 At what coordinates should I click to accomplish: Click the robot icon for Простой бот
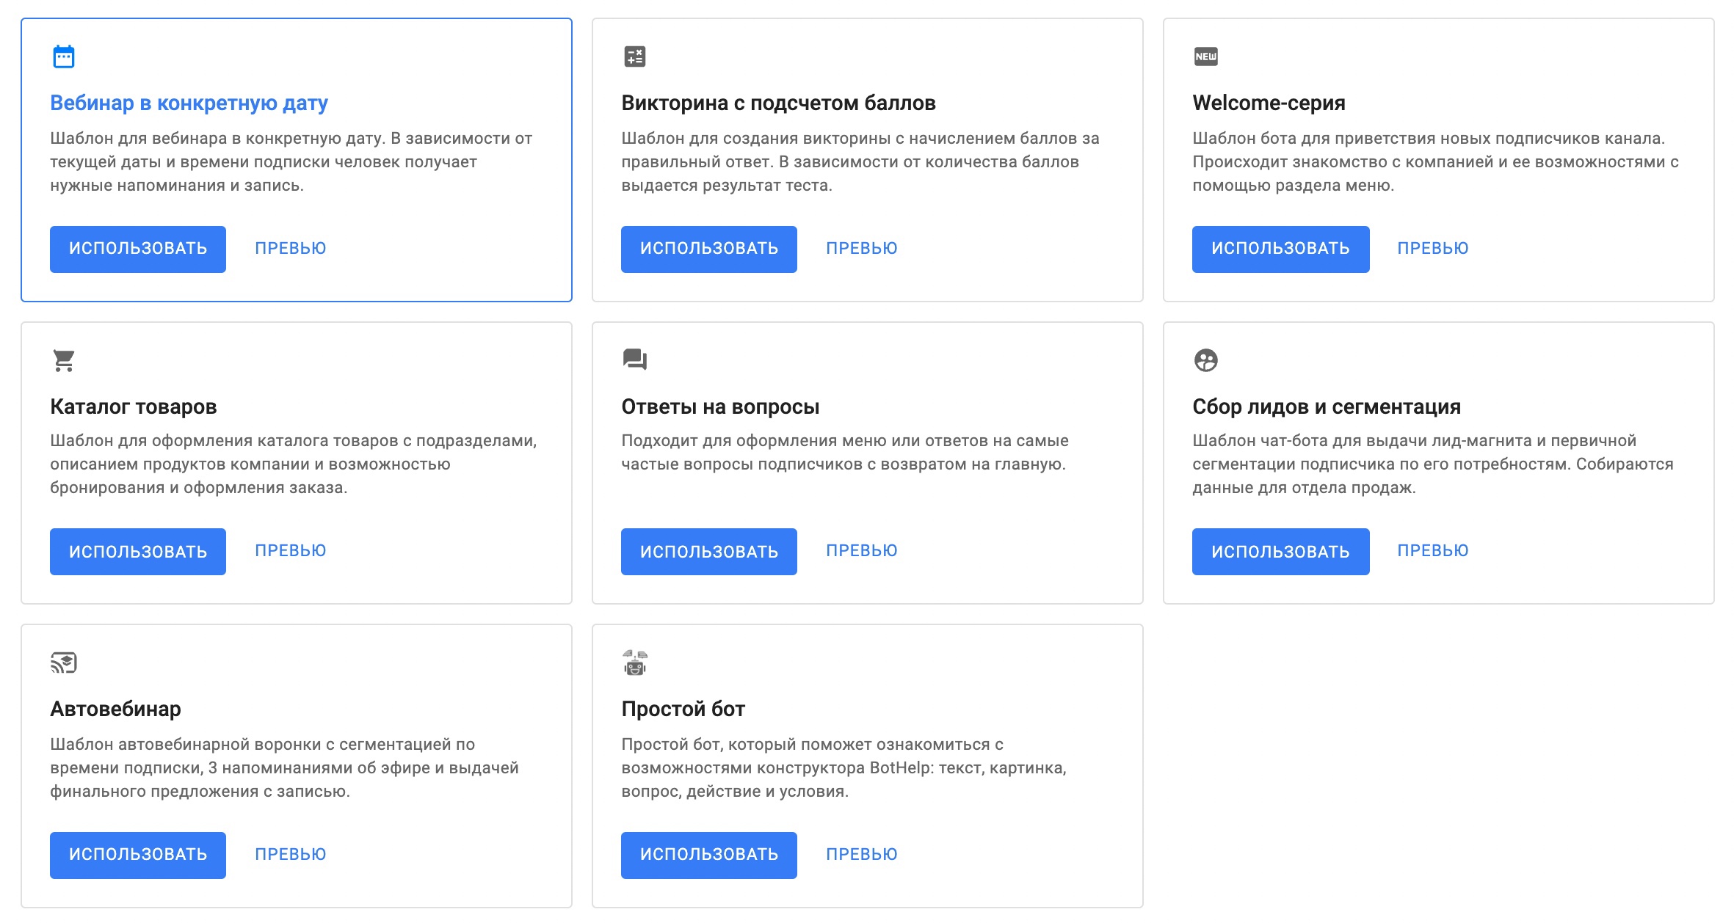tap(634, 663)
